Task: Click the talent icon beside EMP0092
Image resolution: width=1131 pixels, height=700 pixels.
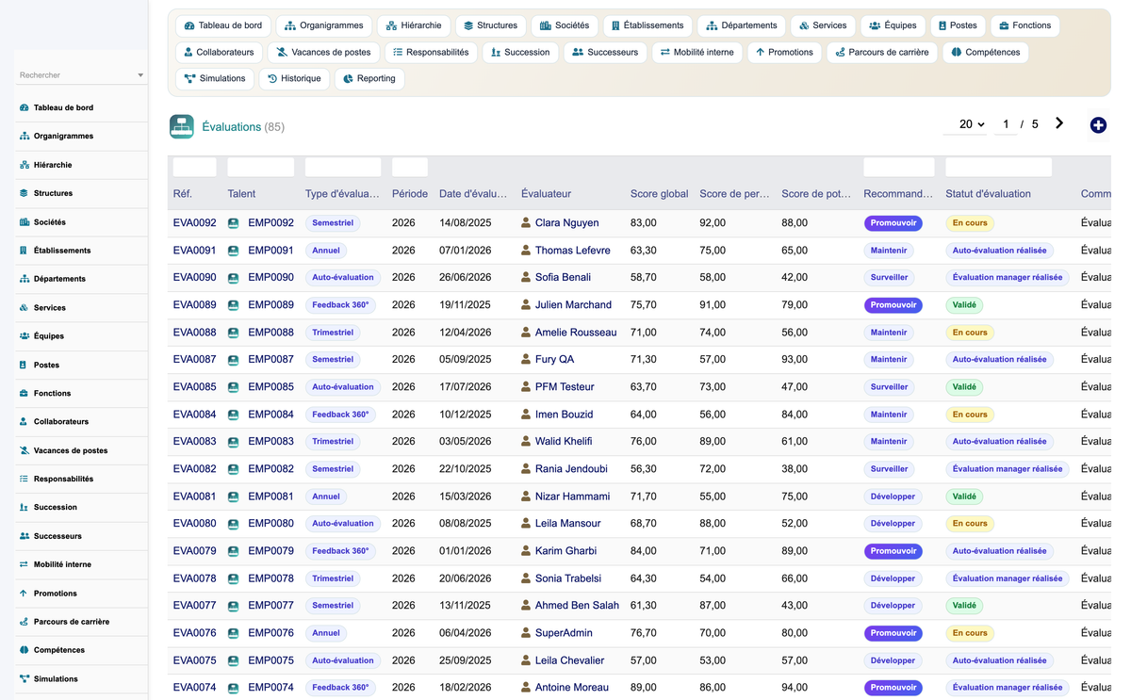Action: pyautogui.click(x=233, y=223)
